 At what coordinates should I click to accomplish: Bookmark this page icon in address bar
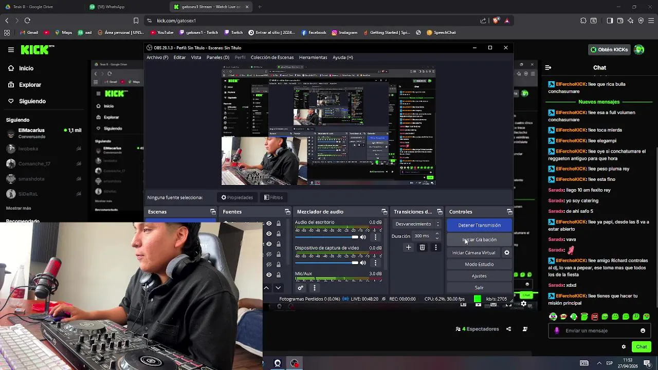(136, 21)
